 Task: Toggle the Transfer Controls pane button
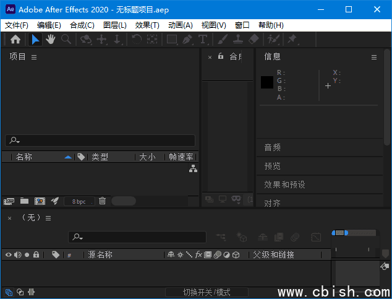pyautogui.click(x=20, y=292)
